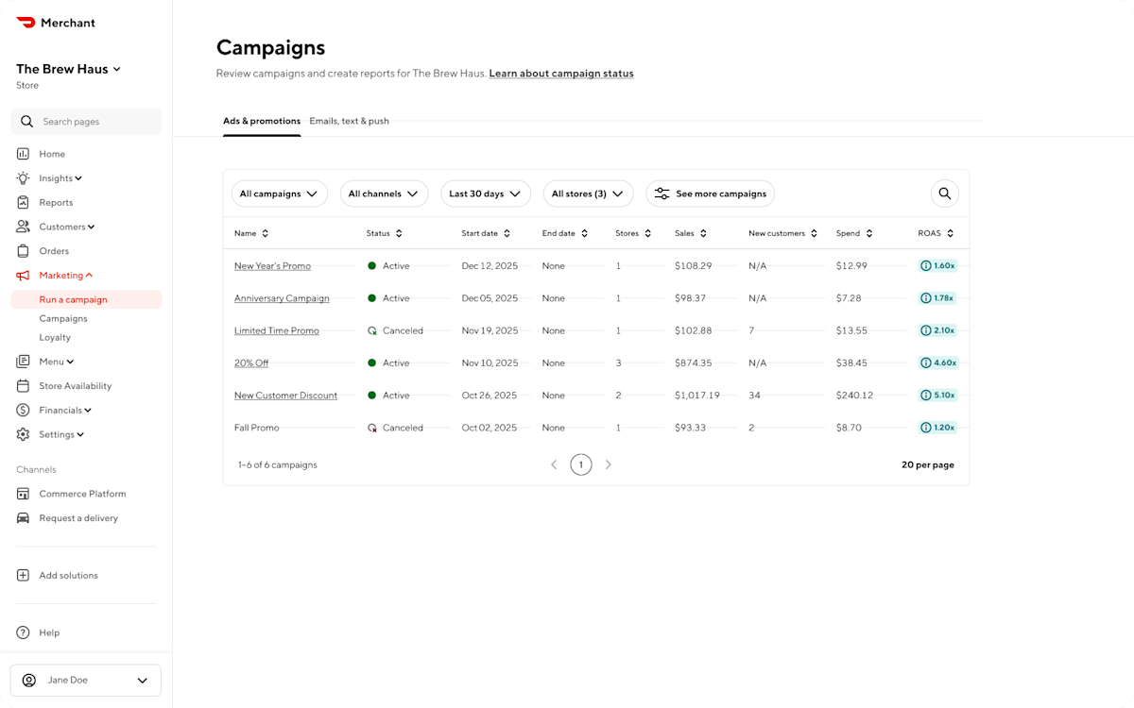Open the Last 30 days date filter
Screen dimensions: 1134x708
(x=485, y=193)
